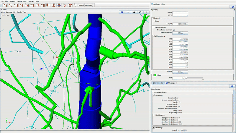Open the successor dropdown in the toolbar
236x133 pixels.
click(89, 5)
